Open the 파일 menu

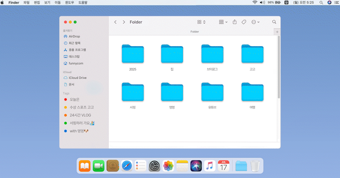(26, 2)
